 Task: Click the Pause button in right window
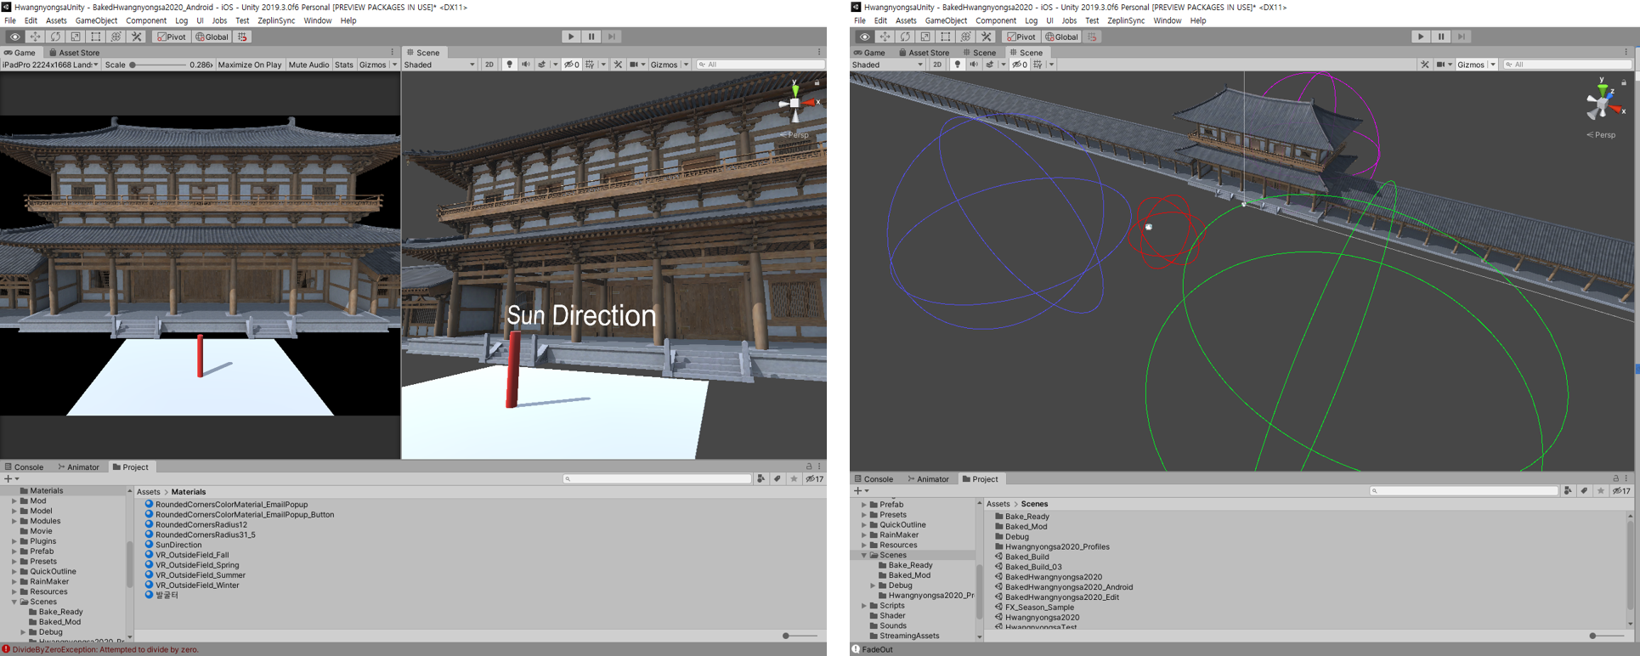pyautogui.click(x=1441, y=37)
